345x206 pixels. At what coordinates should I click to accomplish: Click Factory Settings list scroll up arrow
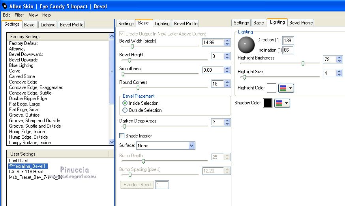(112, 36)
